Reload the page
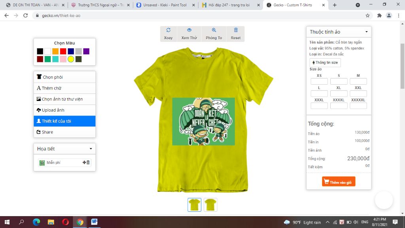The height and width of the screenshot is (228, 405). (x=25, y=15)
